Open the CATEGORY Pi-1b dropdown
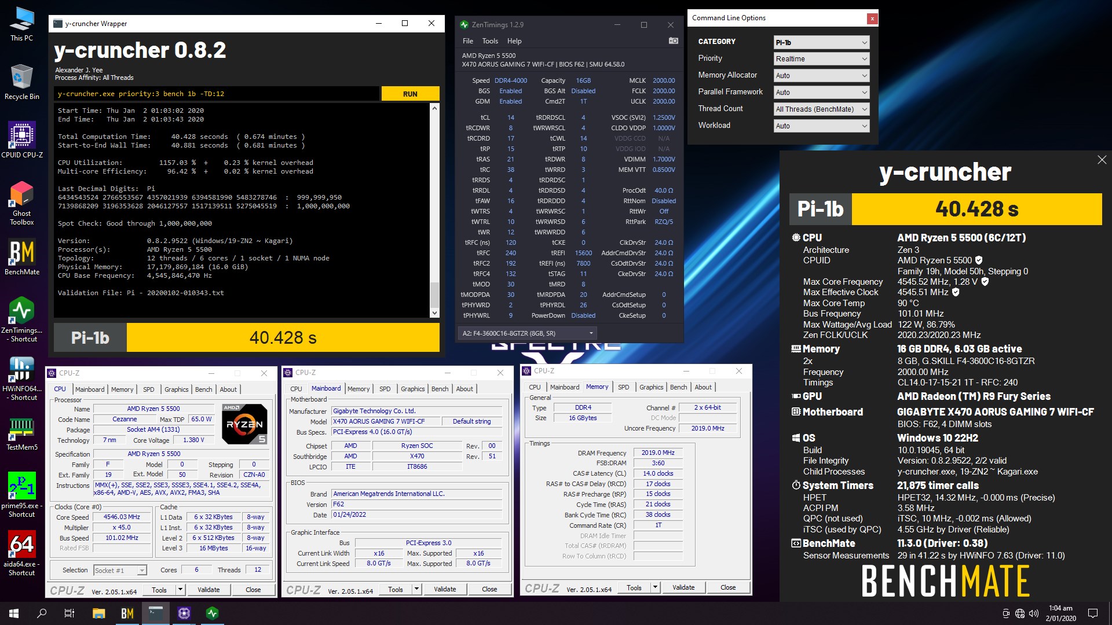Viewport: 1112px width, 625px height. click(821, 42)
